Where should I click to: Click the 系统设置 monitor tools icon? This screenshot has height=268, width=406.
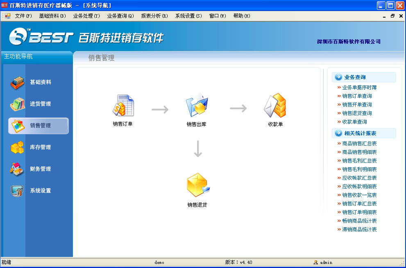(17, 191)
